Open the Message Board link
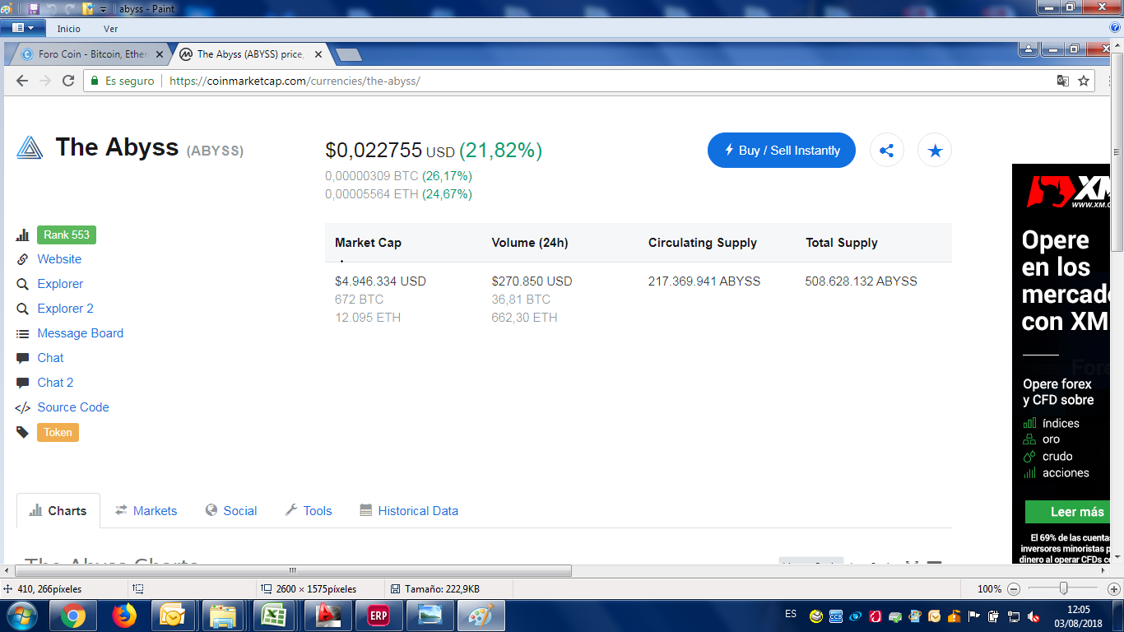Screen dimensions: 1124x632 coord(80,333)
